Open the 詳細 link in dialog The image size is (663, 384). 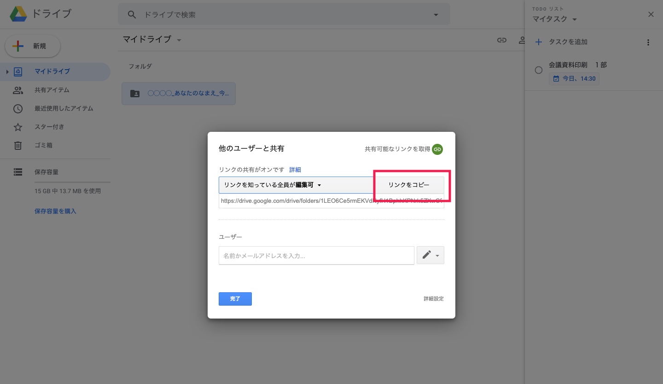[295, 170]
